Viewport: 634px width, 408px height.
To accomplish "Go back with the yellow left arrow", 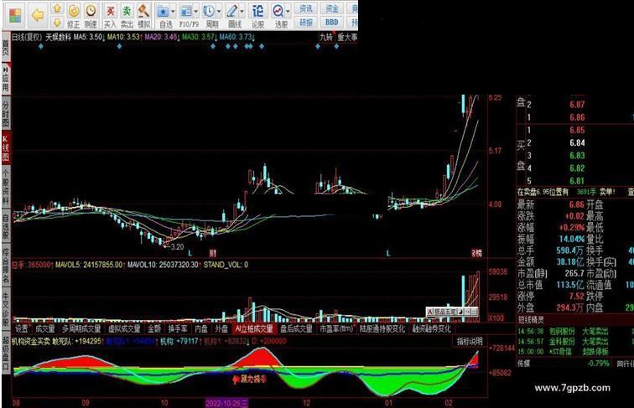I will (x=38, y=16).
